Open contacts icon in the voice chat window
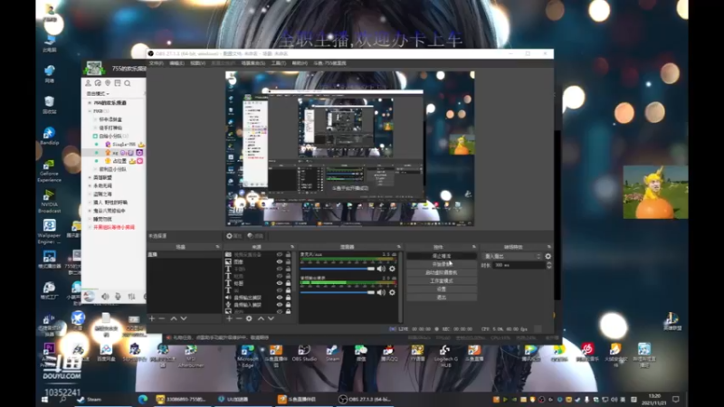This screenshot has width=724, height=407. point(88,83)
